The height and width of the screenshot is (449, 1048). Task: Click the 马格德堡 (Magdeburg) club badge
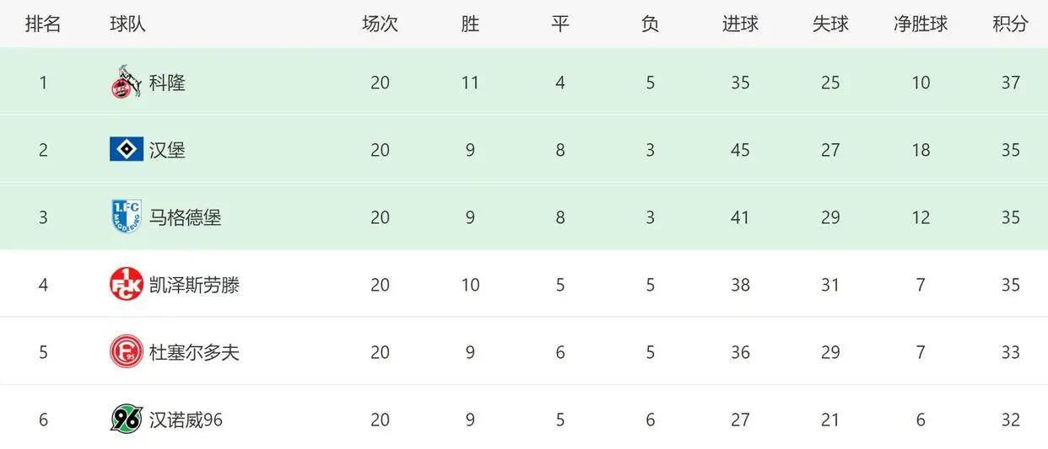point(127,216)
